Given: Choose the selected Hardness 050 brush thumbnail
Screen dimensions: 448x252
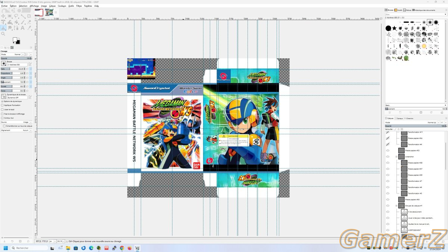Looking at the screenshot, I should 430,22.
